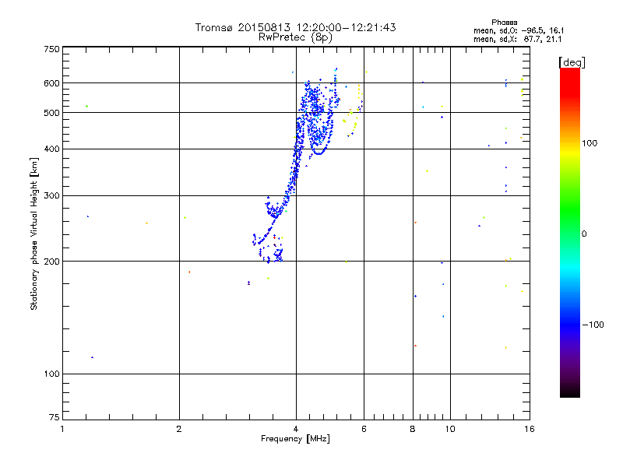Click the phase colorbar gradient

(570, 233)
